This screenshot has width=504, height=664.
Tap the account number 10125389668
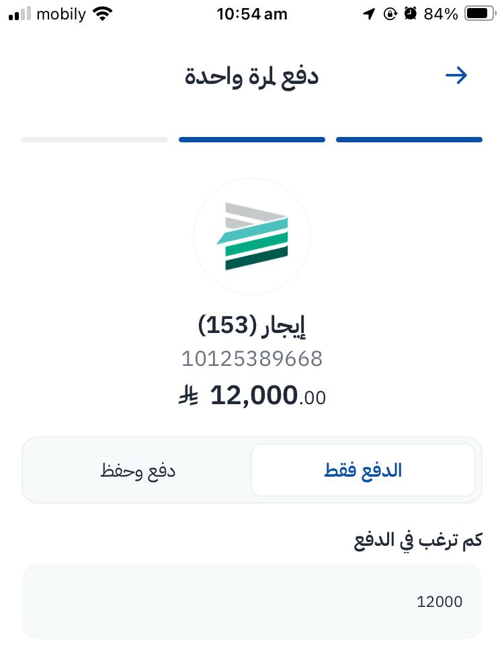(252, 359)
